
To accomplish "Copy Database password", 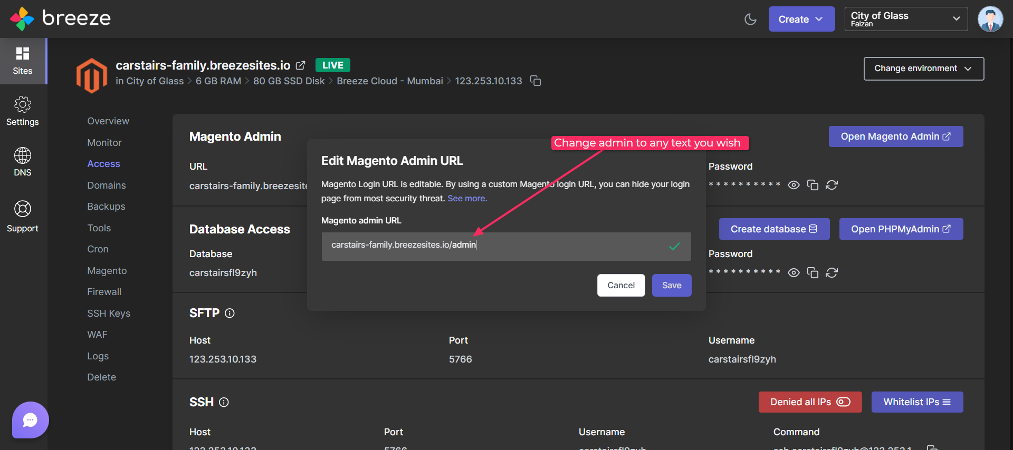I will [x=813, y=272].
